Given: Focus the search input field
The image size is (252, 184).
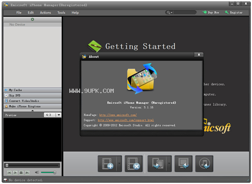Looking at the screenshot, I should click(x=185, y=12).
